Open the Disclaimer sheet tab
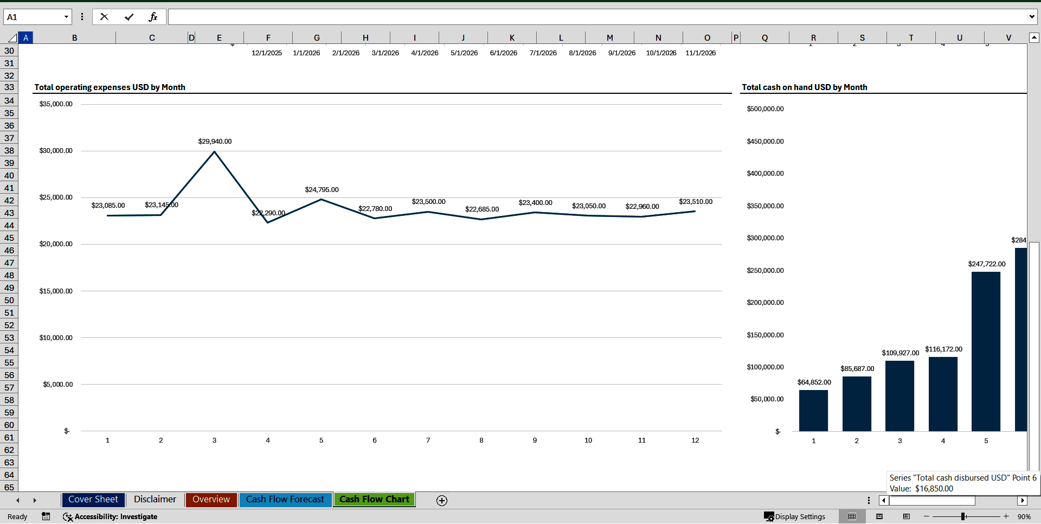 pos(155,500)
